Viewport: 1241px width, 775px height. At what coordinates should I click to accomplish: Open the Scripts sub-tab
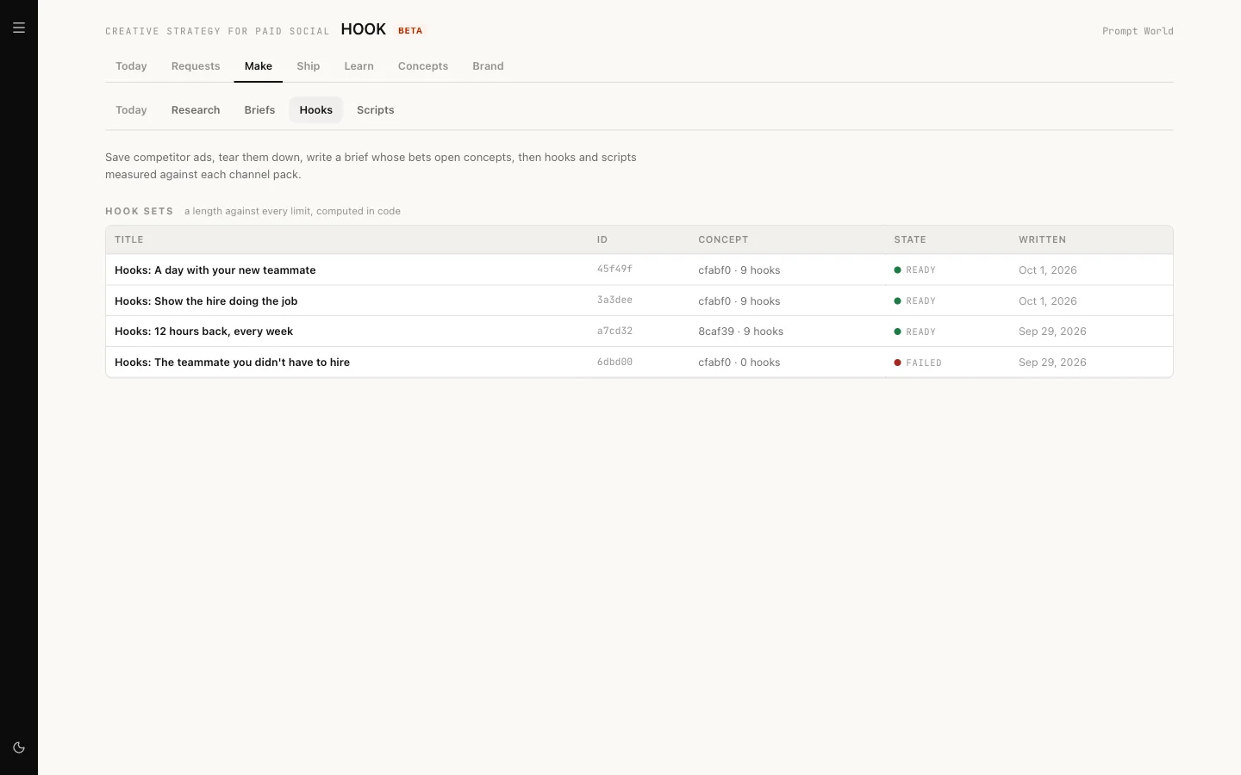point(376,110)
